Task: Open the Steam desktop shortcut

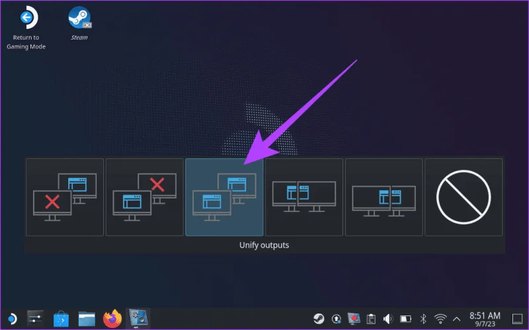Action: 79,23
